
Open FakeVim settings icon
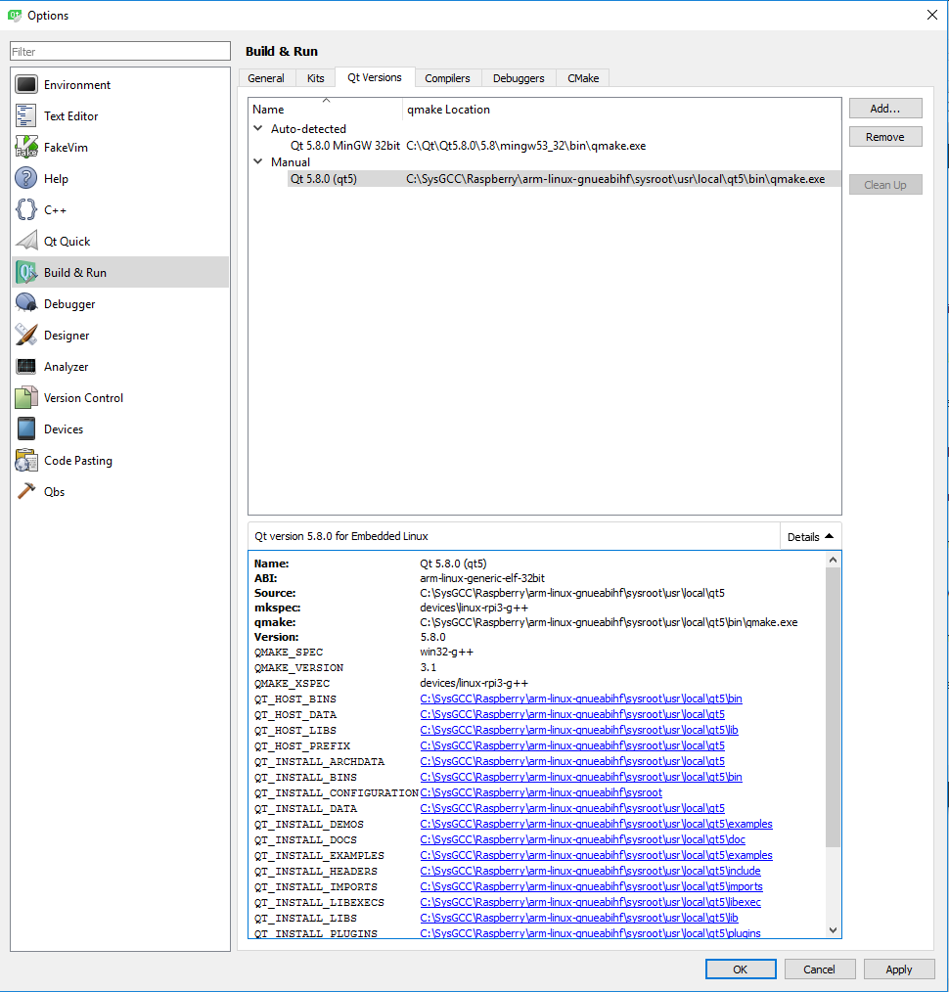(x=26, y=147)
